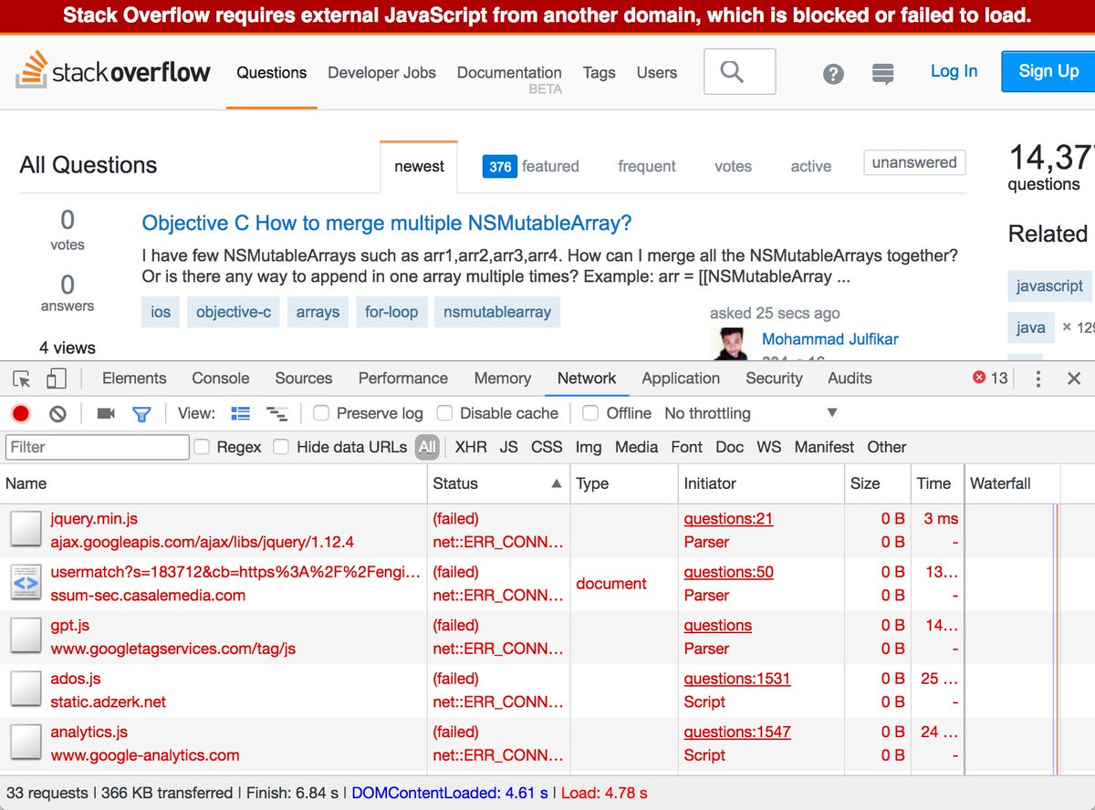Image resolution: width=1095 pixels, height=810 pixels.
Task: Click the file icon for gpt.js
Action: click(x=26, y=637)
